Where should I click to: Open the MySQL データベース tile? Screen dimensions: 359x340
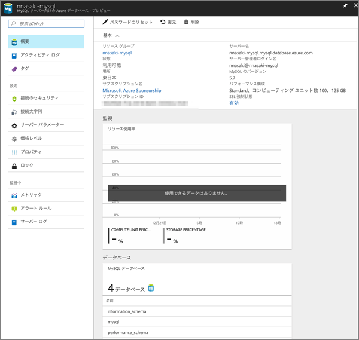pos(197,279)
